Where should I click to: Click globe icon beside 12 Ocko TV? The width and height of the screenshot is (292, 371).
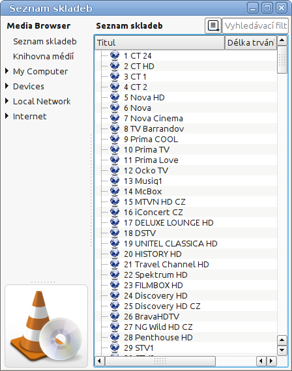click(115, 170)
